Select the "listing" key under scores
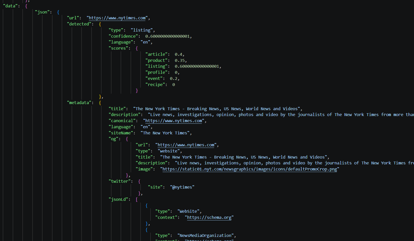This screenshot has width=414, height=241. [x=156, y=66]
